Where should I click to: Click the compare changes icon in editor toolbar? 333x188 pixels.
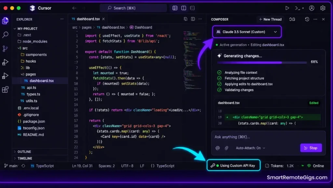pos(186,19)
